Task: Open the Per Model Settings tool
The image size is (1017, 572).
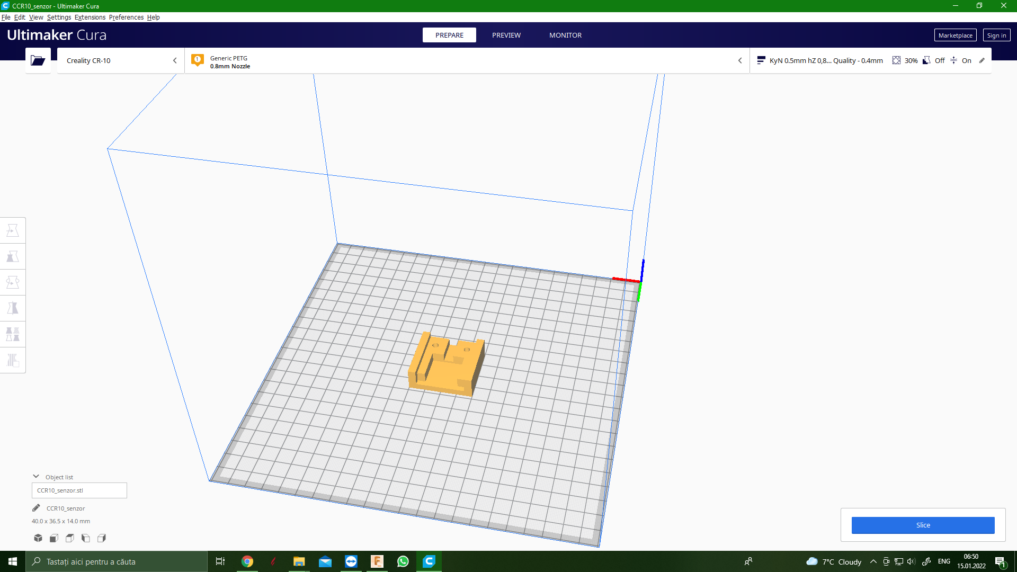Action: click(x=13, y=334)
